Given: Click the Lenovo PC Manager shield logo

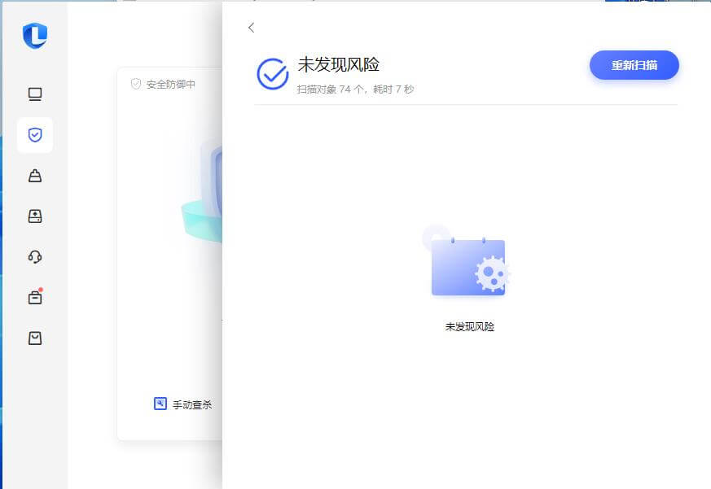Looking at the screenshot, I should coord(35,35).
